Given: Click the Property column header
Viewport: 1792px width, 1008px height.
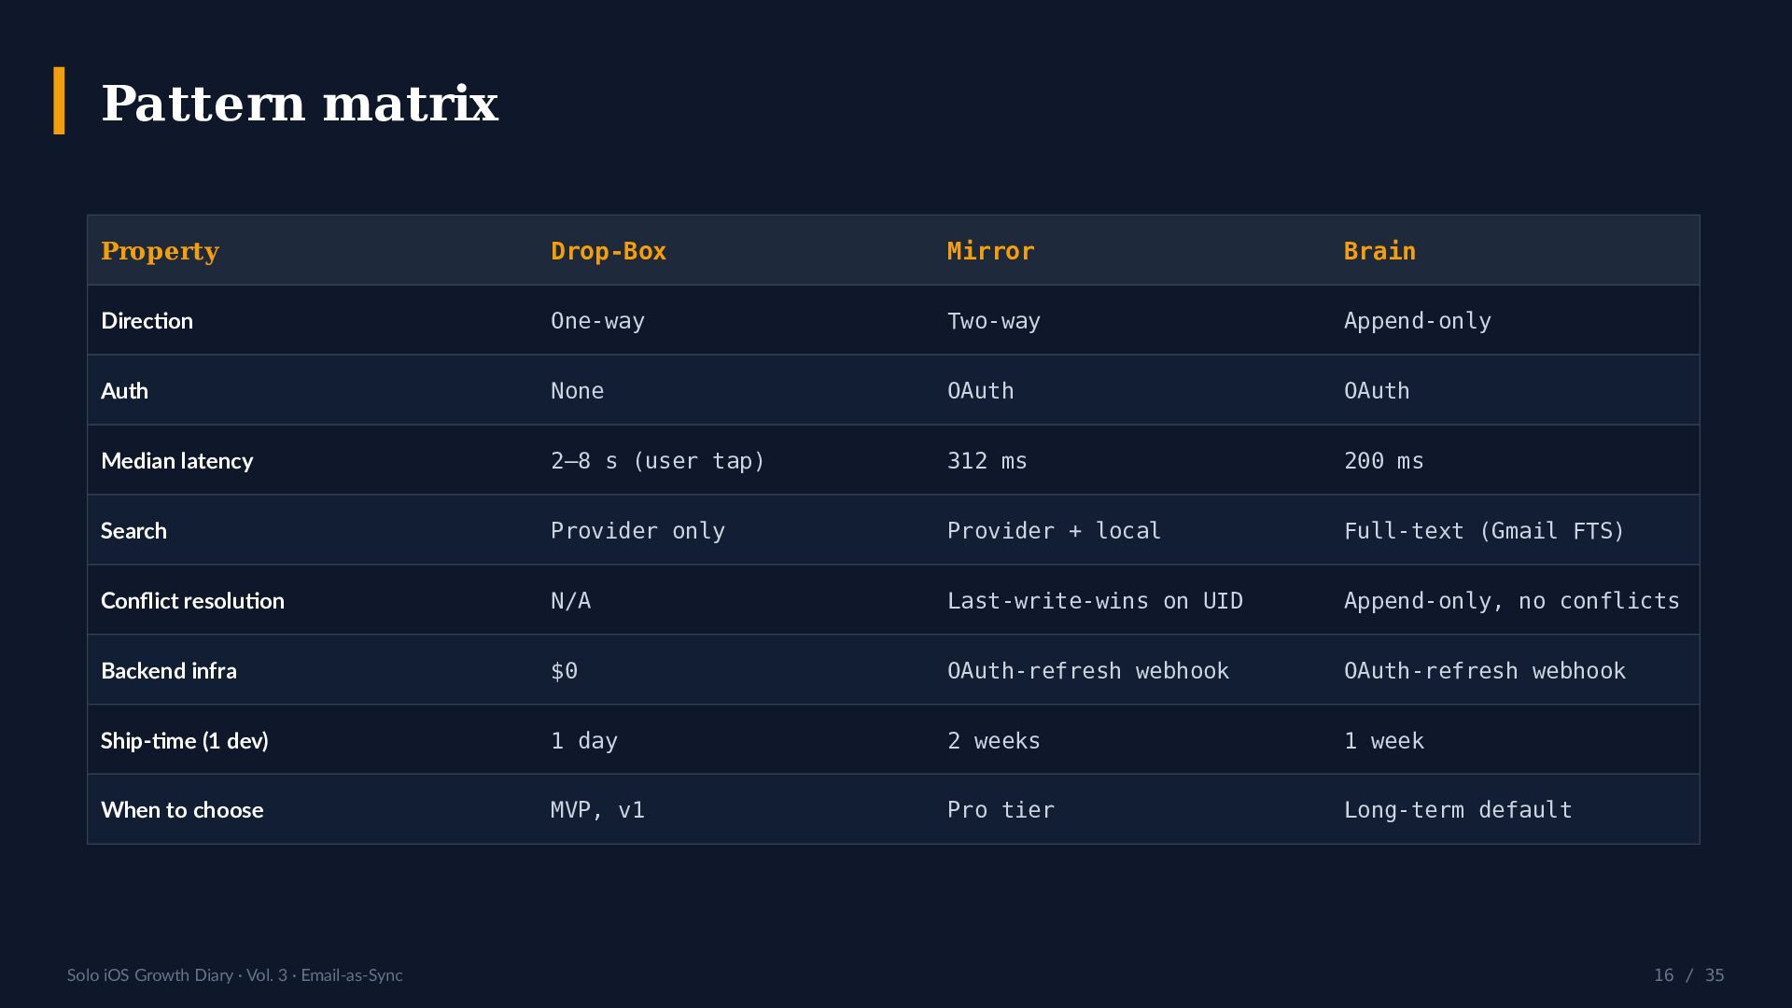Looking at the screenshot, I should pos(160,251).
